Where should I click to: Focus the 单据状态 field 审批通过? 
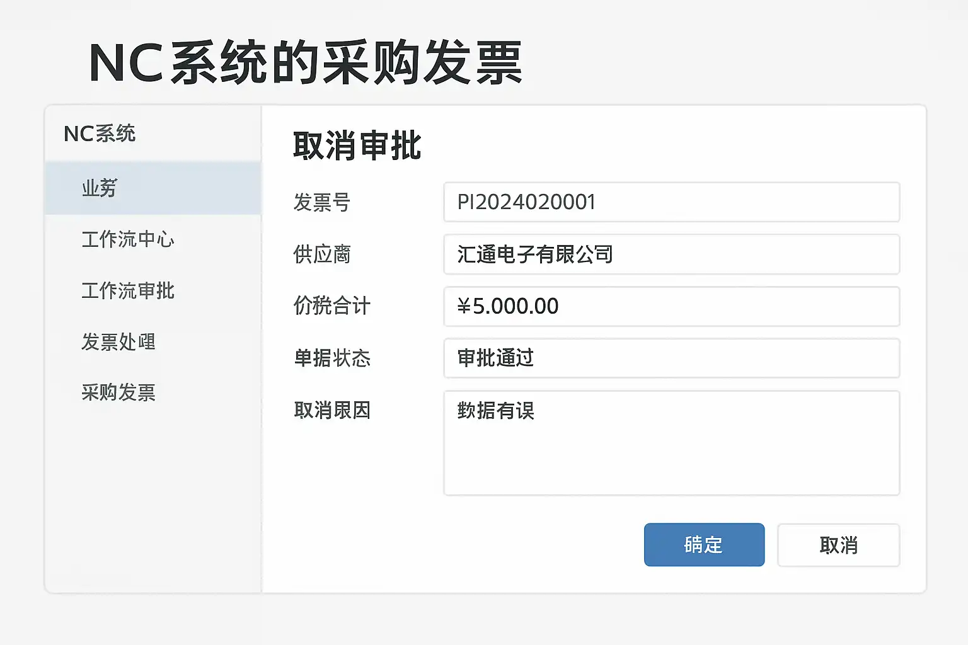click(671, 358)
